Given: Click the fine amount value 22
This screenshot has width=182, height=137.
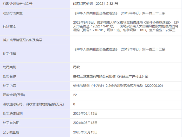Looking at the screenshot, I should [x=75, y=95].
